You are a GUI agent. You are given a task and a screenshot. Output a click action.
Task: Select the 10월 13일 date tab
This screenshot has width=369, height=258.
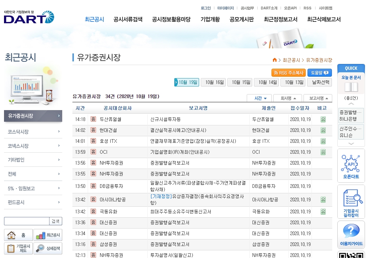(293, 82)
